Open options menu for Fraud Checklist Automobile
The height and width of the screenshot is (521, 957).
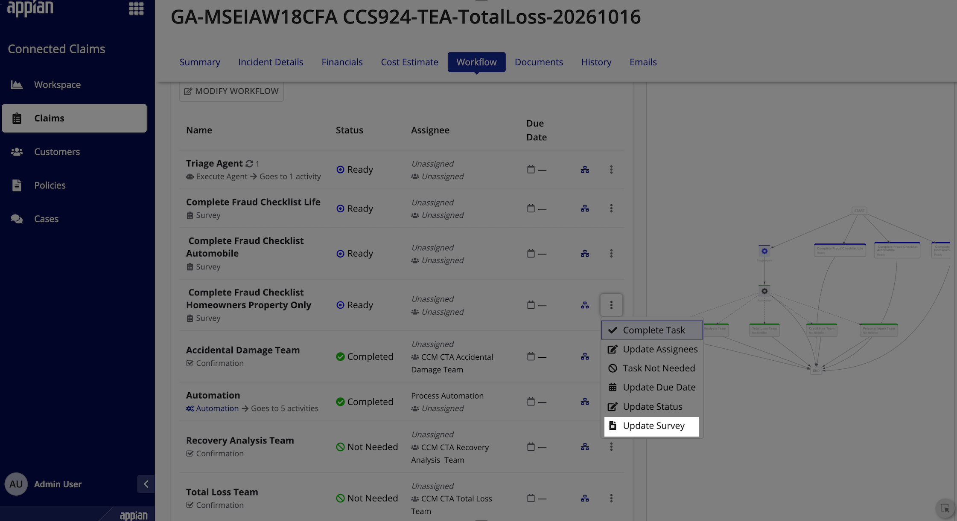coord(611,254)
